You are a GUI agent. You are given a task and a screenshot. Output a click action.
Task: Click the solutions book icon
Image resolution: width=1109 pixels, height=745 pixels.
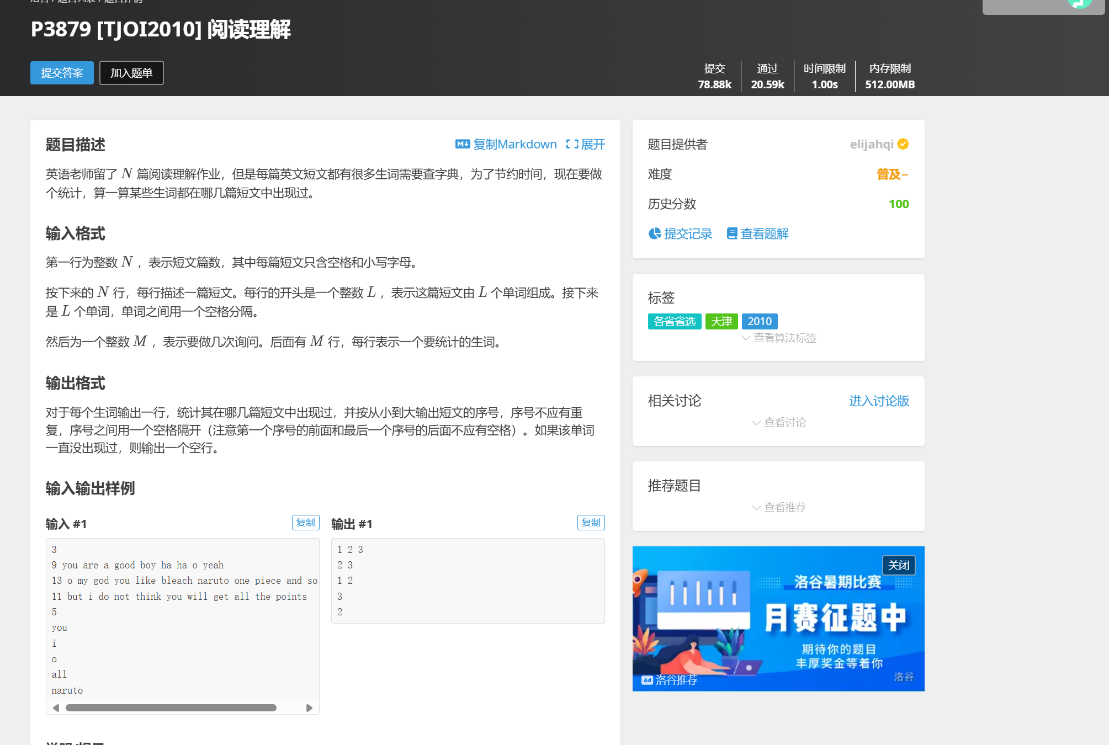click(x=732, y=233)
